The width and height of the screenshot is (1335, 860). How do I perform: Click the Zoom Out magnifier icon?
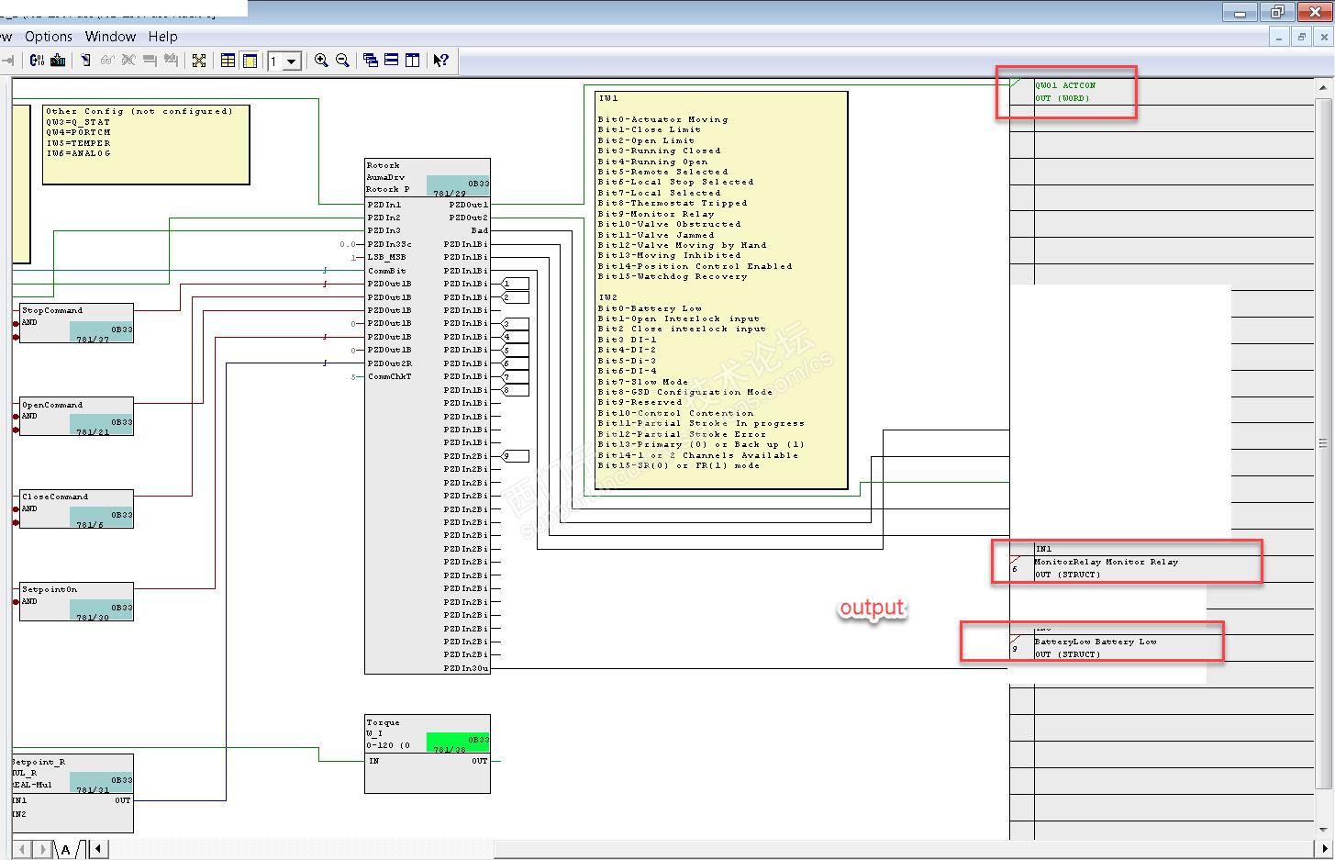tap(342, 61)
